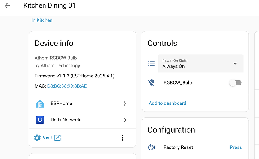Click the settings gear icon beside Visit
The width and height of the screenshot is (259, 159).
37,138
